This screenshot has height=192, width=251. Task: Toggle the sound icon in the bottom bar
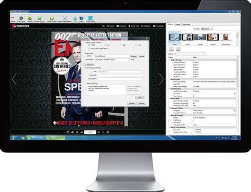click(73, 132)
